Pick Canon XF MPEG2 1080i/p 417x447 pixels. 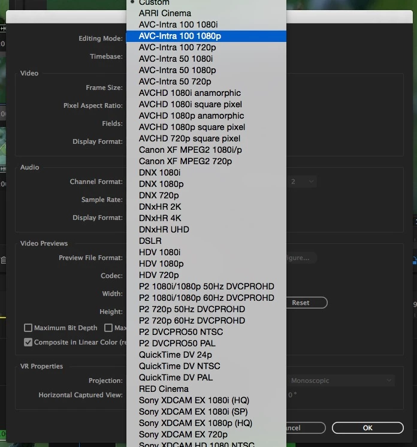coord(206,150)
